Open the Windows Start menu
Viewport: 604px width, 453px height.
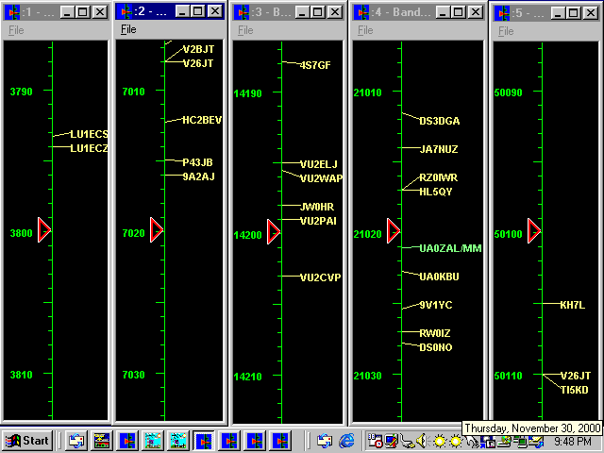[27, 441]
